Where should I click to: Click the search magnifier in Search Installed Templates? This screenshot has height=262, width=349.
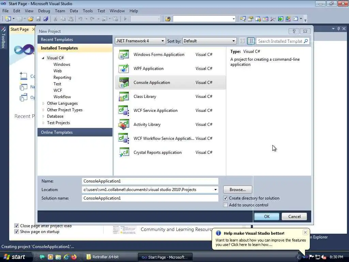click(306, 41)
